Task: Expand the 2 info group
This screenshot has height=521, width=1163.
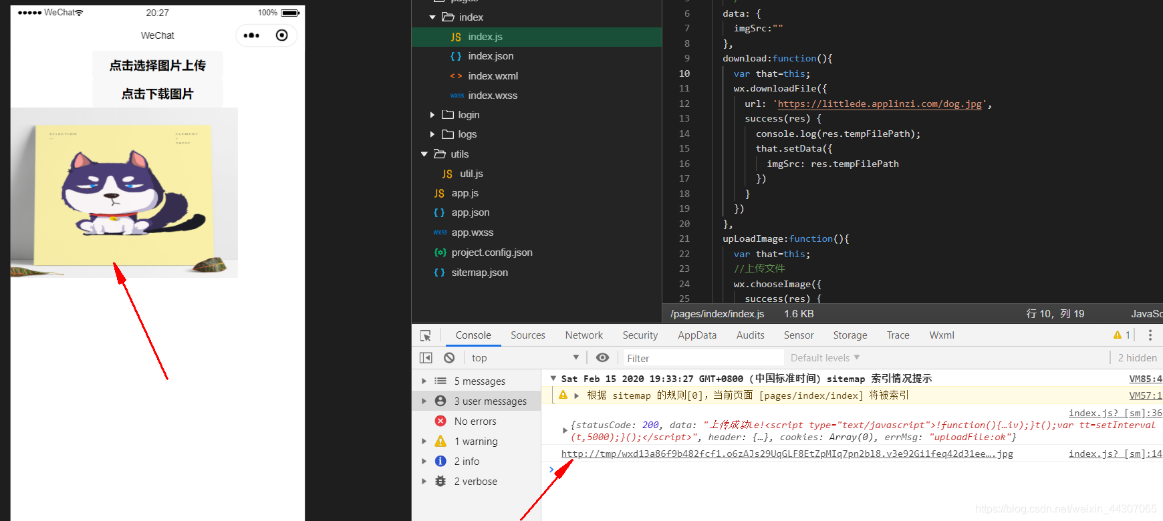Action: [x=424, y=461]
